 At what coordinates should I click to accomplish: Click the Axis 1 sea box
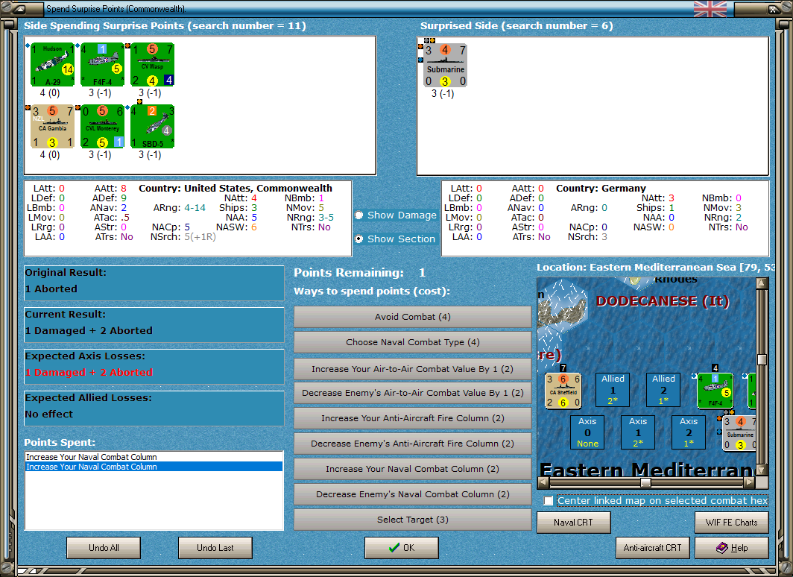tap(638, 432)
